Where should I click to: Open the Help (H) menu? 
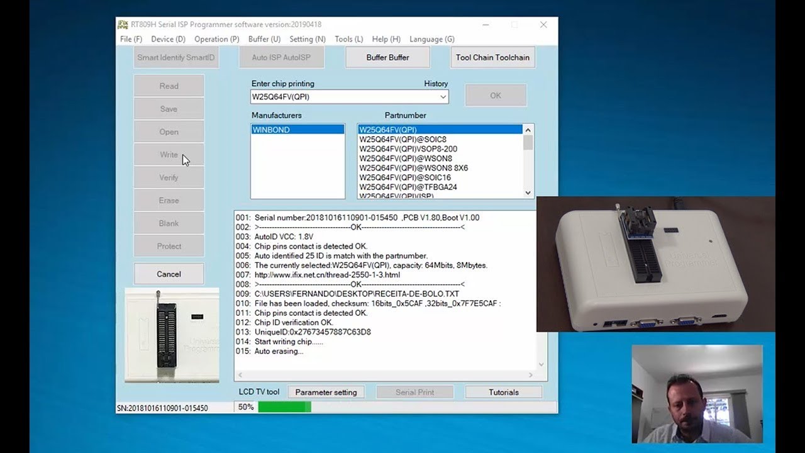386,39
